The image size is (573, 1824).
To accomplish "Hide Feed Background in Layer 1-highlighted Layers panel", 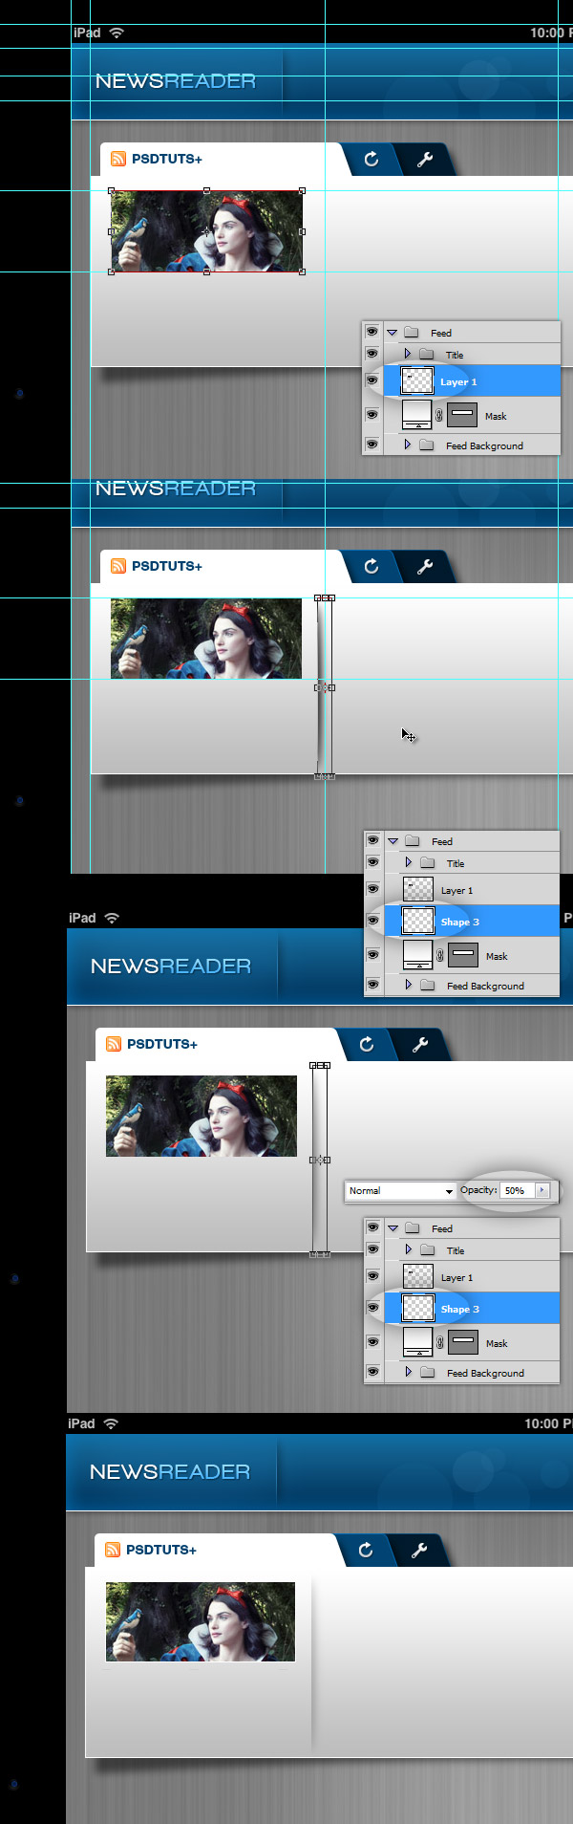I will [371, 445].
